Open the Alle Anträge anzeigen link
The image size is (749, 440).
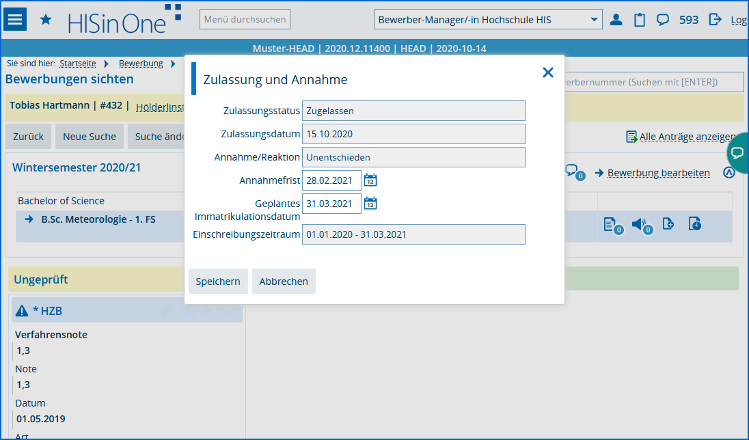[x=687, y=137]
